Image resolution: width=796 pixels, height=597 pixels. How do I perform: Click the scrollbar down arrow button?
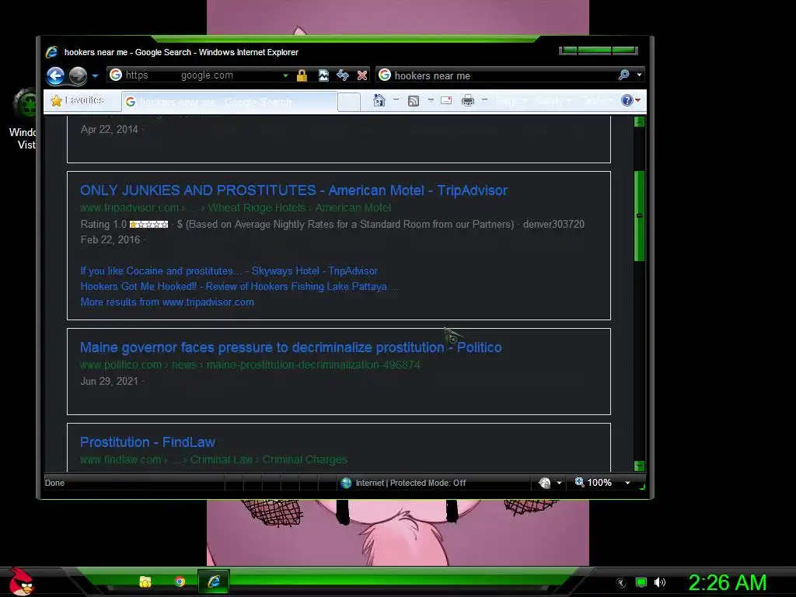(x=640, y=466)
